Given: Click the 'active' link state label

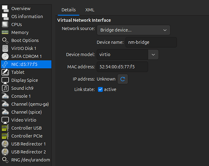Looking at the screenshot, I should tap(110, 89).
